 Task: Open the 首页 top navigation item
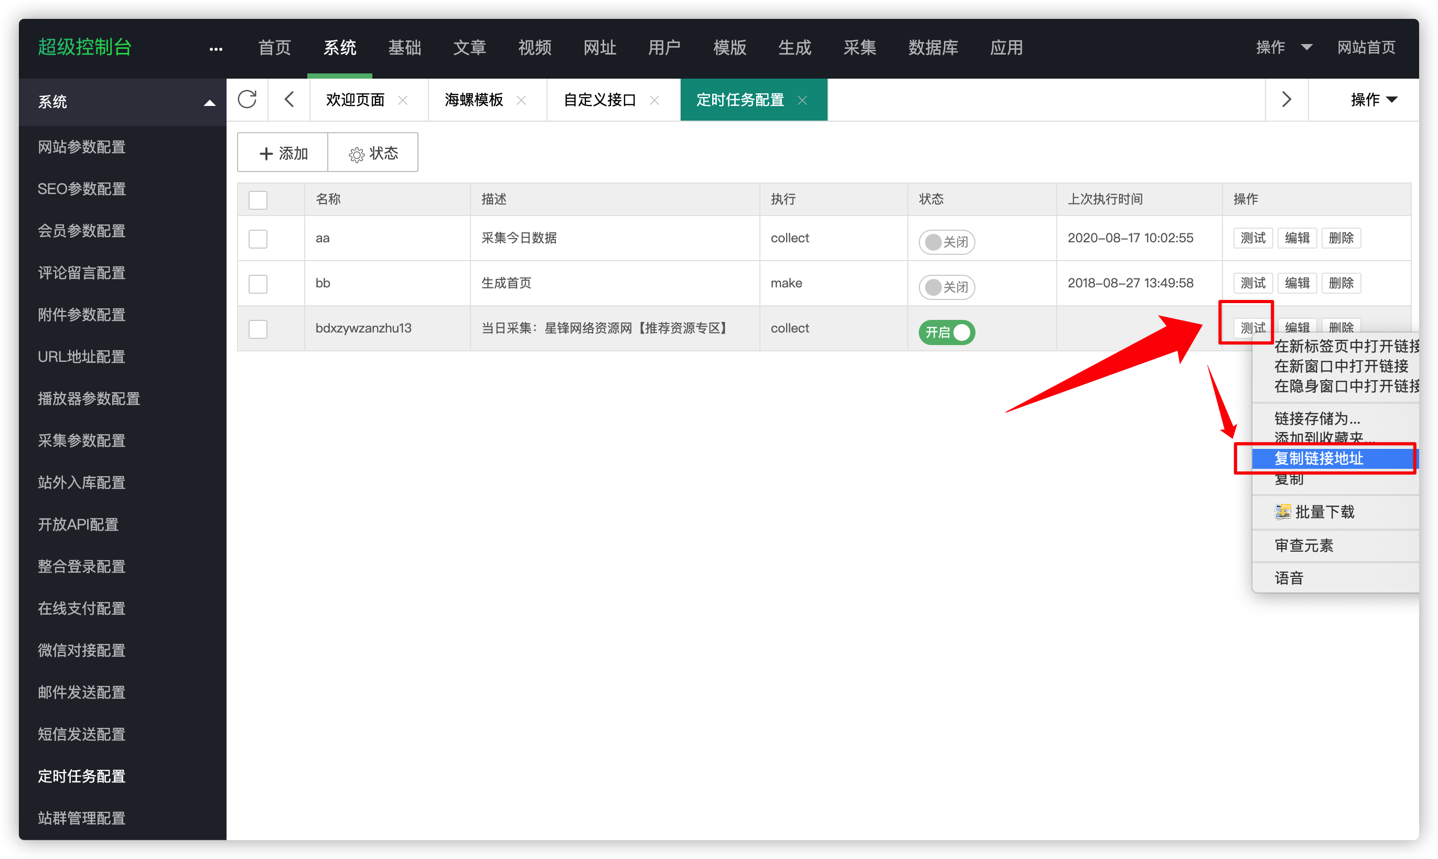click(x=274, y=48)
